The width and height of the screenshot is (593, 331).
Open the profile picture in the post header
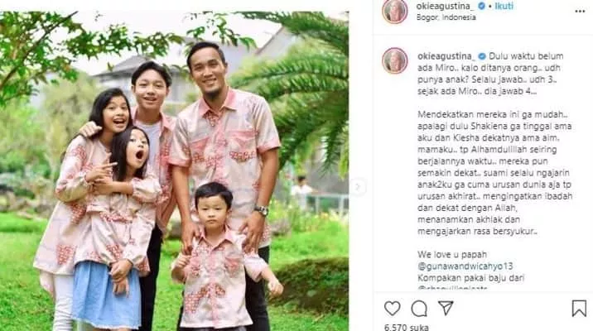pos(395,12)
